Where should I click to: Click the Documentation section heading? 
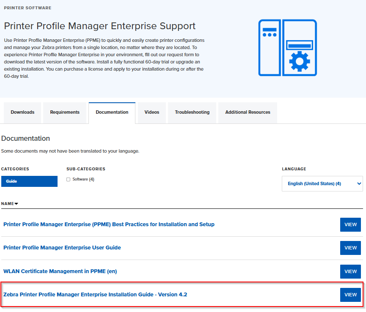tap(25, 139)
